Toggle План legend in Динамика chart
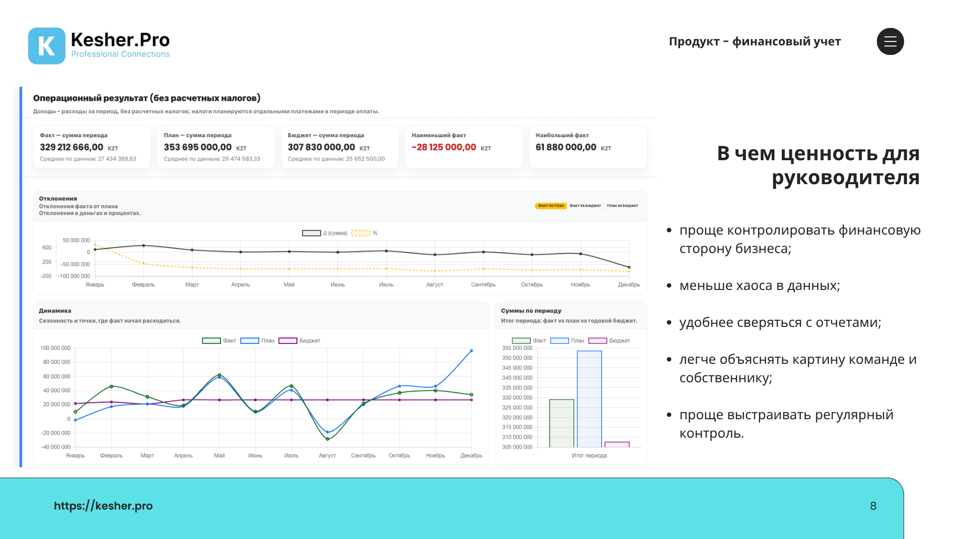 [x=257, y=341]
